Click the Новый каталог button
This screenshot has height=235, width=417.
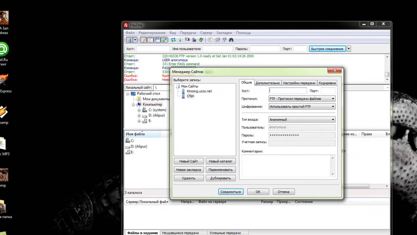pos(221,161)
